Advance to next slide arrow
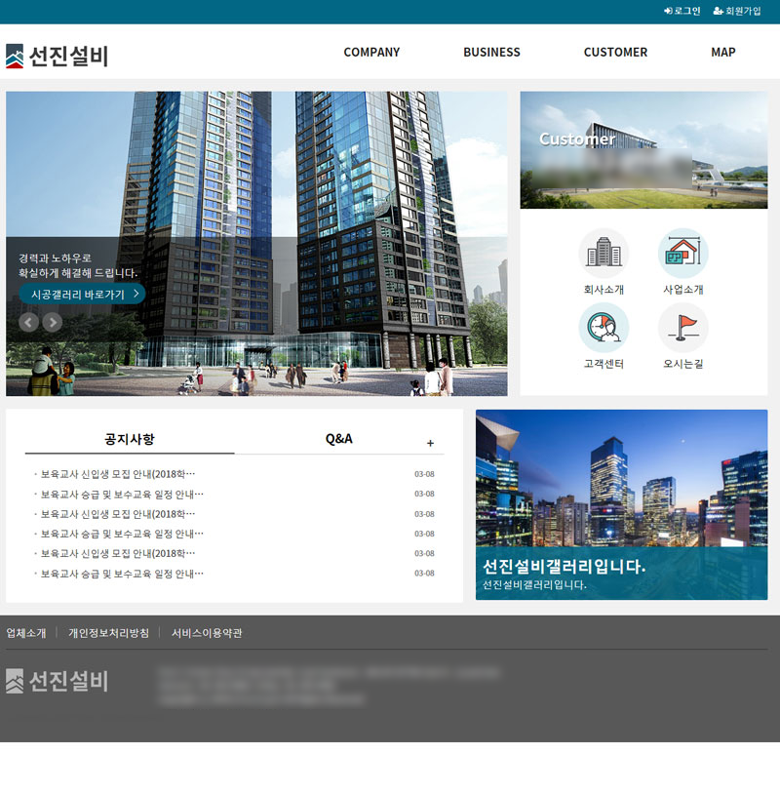 click(x=53, y=322)
